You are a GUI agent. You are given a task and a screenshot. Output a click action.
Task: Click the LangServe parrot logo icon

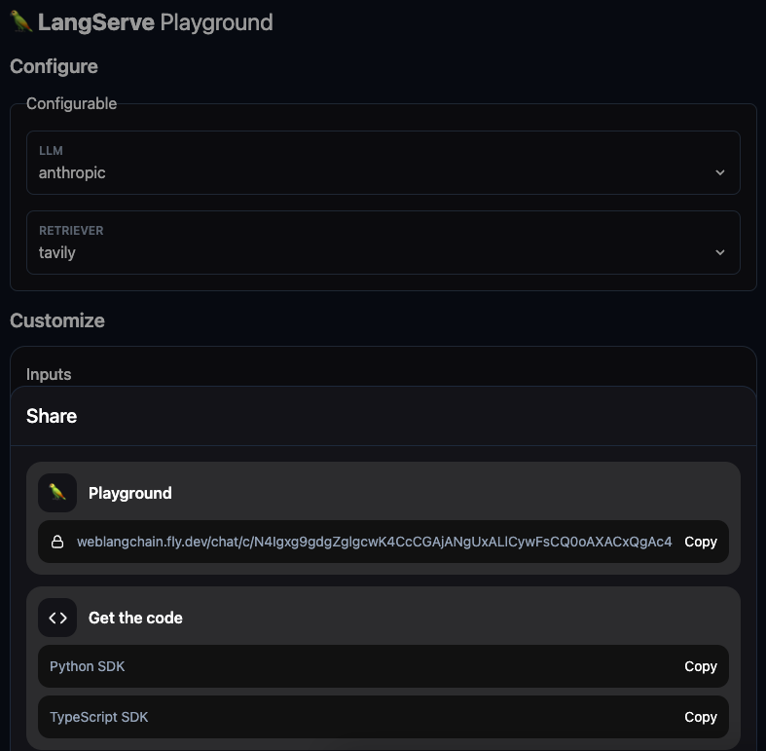pos(21,21)
